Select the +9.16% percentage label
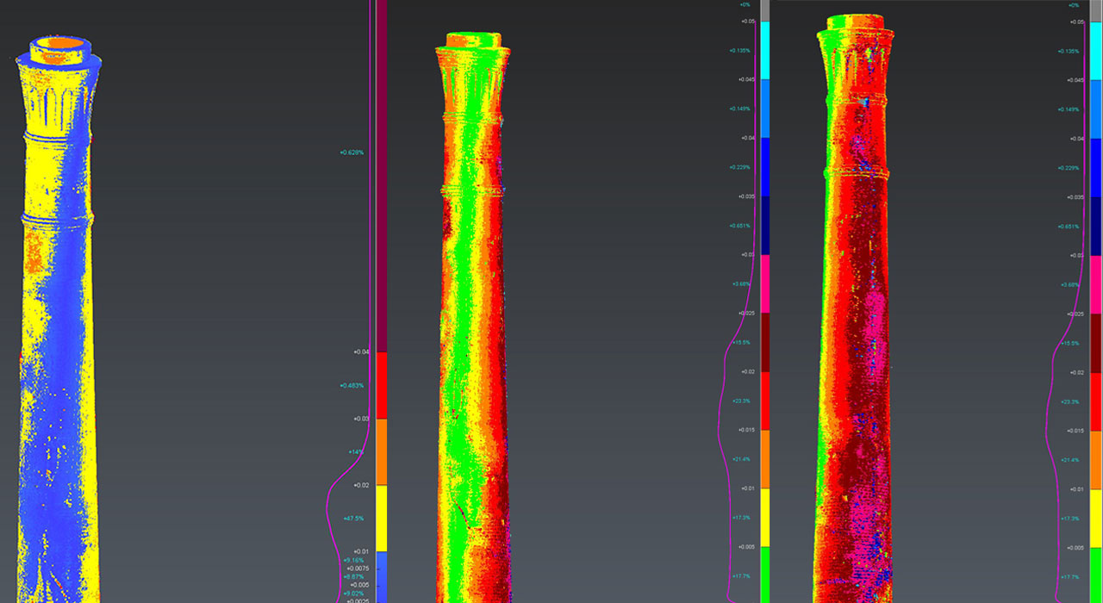 click(353, 561)
